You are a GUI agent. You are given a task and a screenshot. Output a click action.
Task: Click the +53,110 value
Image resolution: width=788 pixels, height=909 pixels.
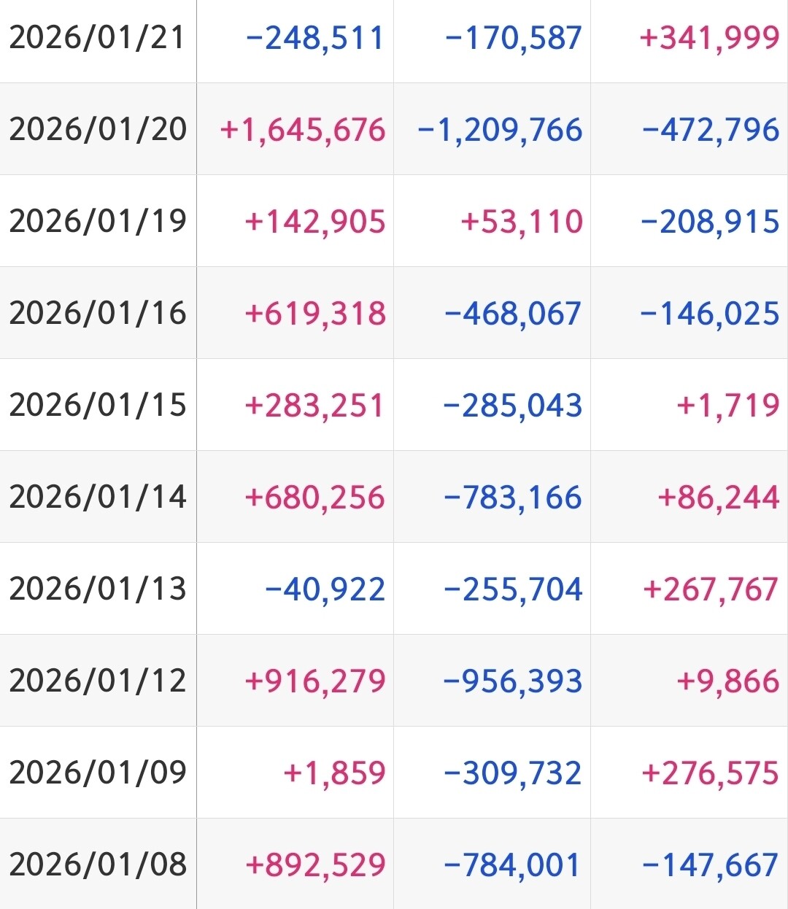pyautogui.click(x=522, y=222)
